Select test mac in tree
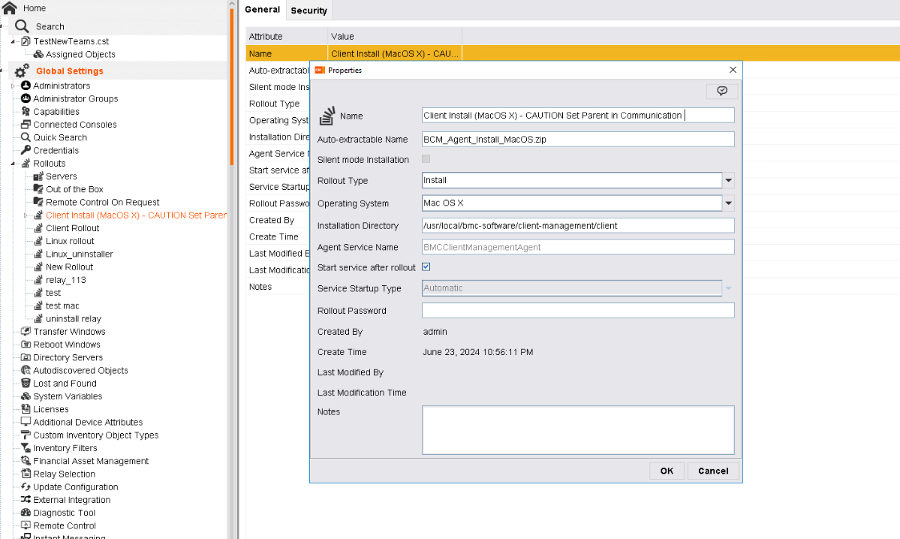The width and height of the screenshot is (900, 539). click(x=62, y=306)
